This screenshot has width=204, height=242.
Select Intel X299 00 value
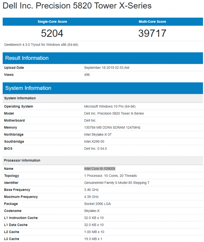(x=94, y=142)
